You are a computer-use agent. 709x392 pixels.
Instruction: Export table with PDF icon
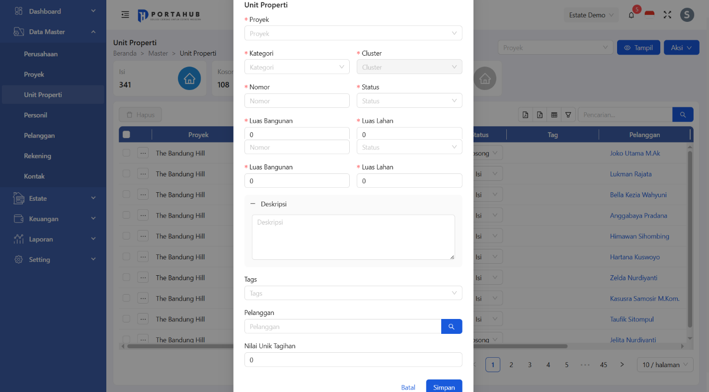tap(525, 115)
